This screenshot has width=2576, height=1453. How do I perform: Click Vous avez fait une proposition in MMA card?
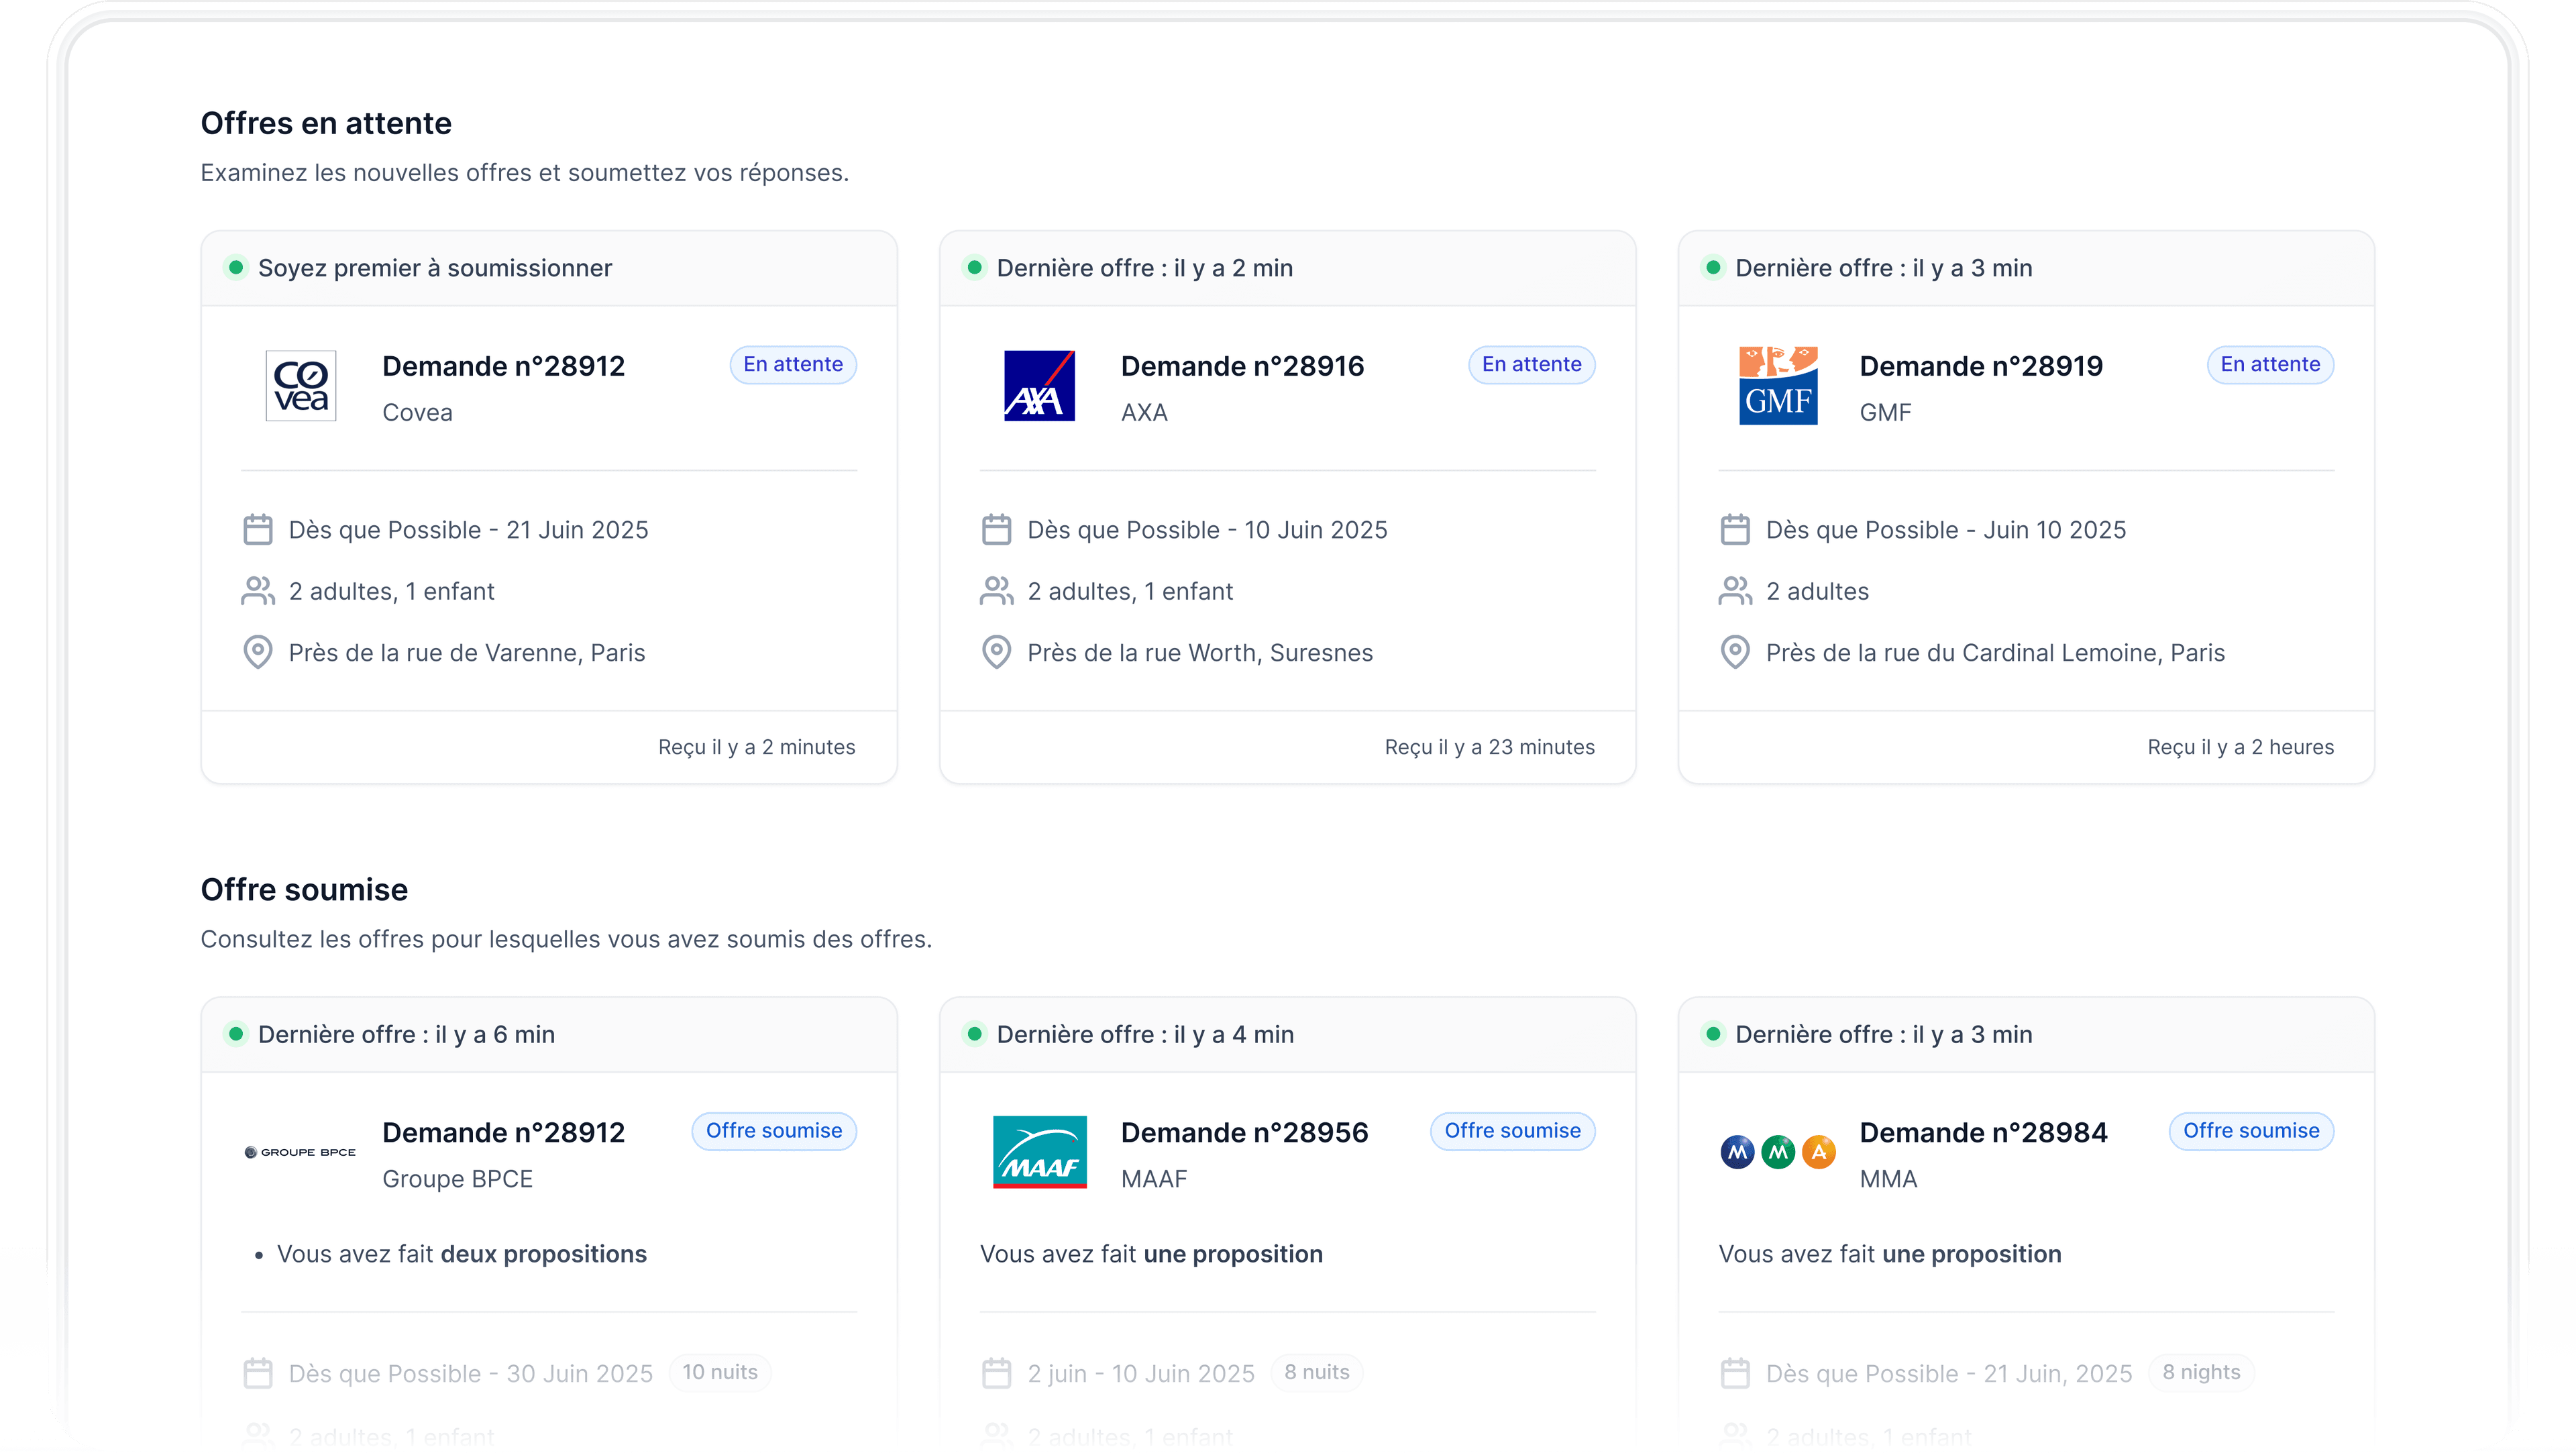coord(1890,1254)
